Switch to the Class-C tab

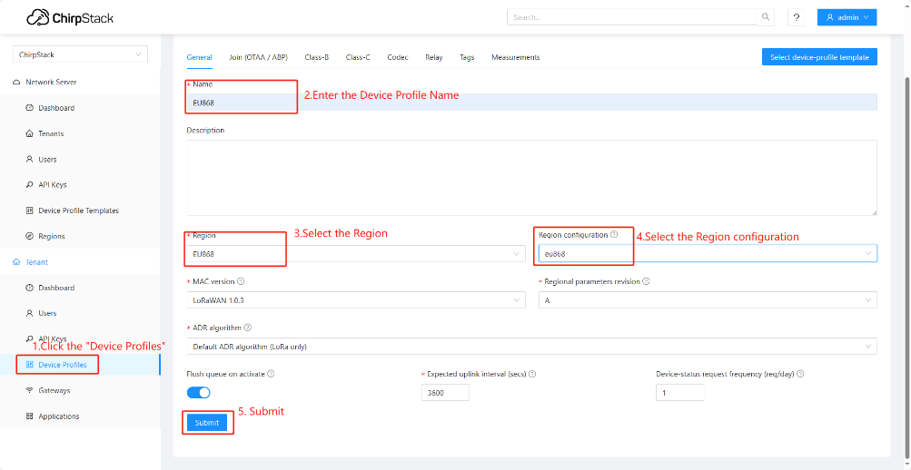pyautogui.click(x=358, y=57)
